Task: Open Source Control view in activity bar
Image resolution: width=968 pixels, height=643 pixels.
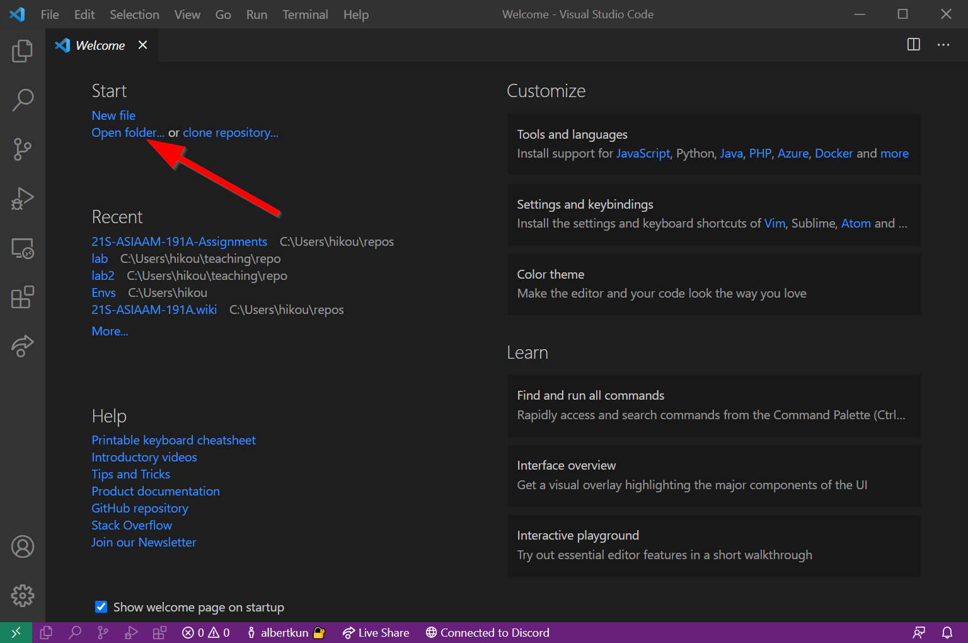Action: point(23,149)
